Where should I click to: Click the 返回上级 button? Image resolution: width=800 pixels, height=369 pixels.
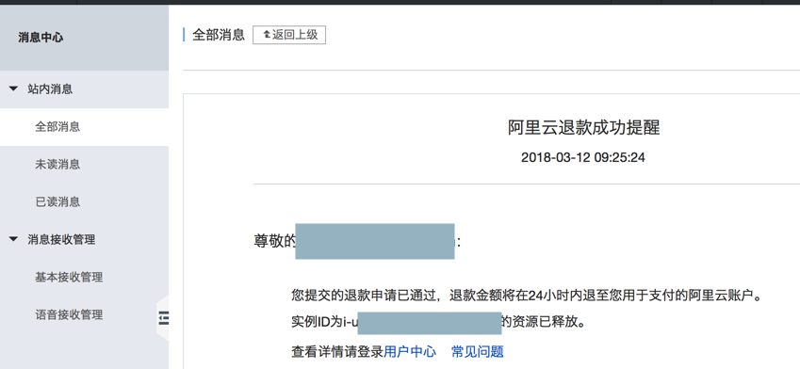click(289, 35)
